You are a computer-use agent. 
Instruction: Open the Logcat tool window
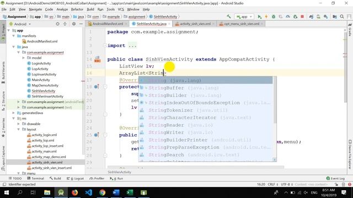pyautogui.click(x=75, y=178)
